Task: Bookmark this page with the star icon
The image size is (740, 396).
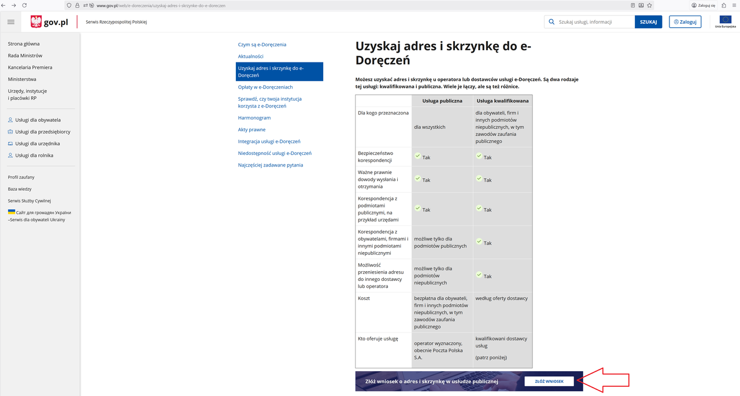Action: click(x=650, y=5)
